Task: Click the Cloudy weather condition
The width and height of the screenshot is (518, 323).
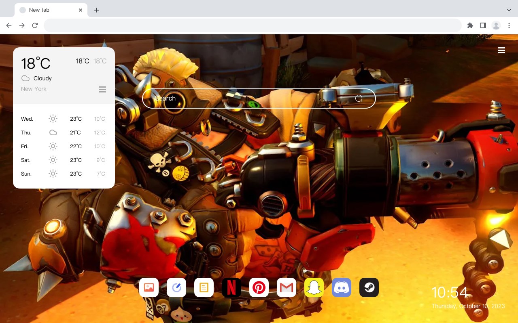Action: click(x=42, y=78)
